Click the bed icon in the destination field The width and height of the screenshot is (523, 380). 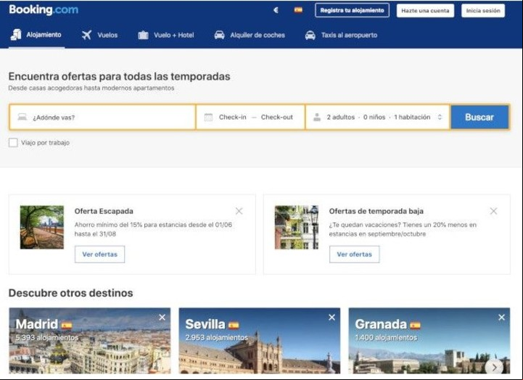(22, 117)
